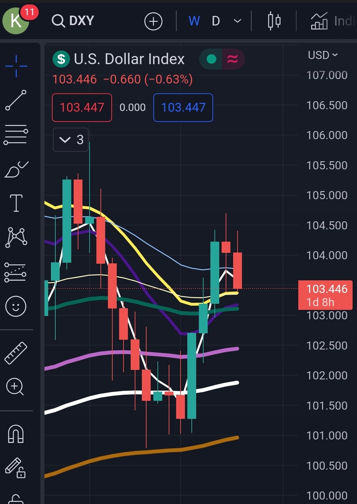
Task: Select the forecast and measurement tool
Action: (15, 272)
